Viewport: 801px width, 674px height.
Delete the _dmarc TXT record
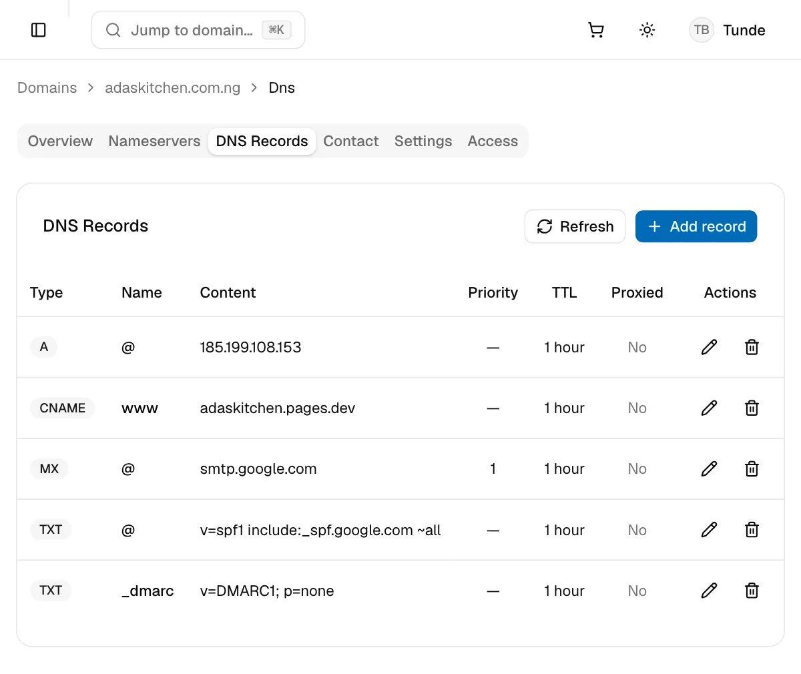[752, 591]
